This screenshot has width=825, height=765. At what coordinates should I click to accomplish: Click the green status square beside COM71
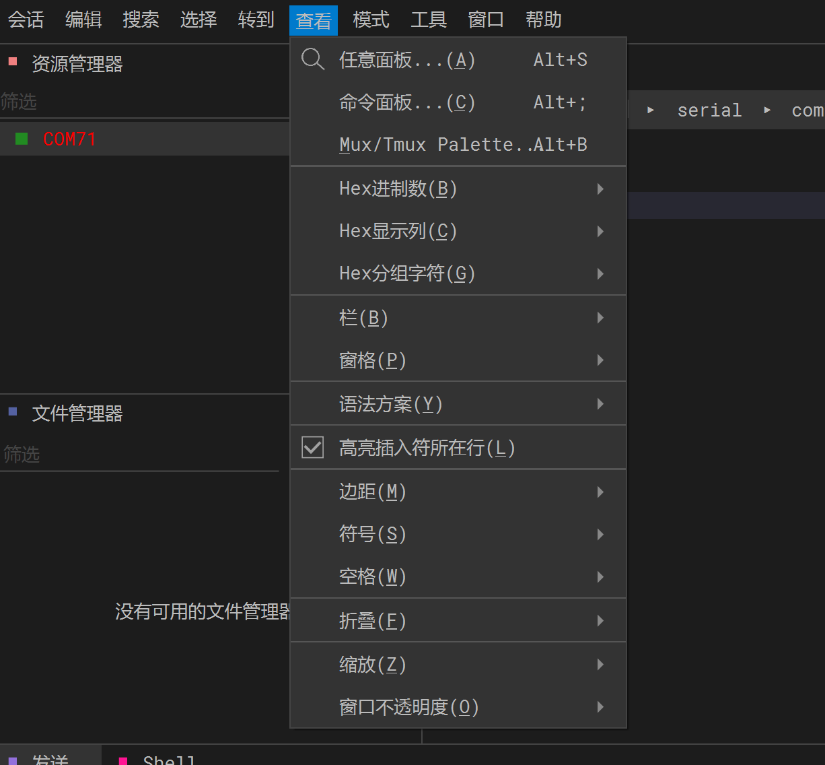(x=21, y=138)
